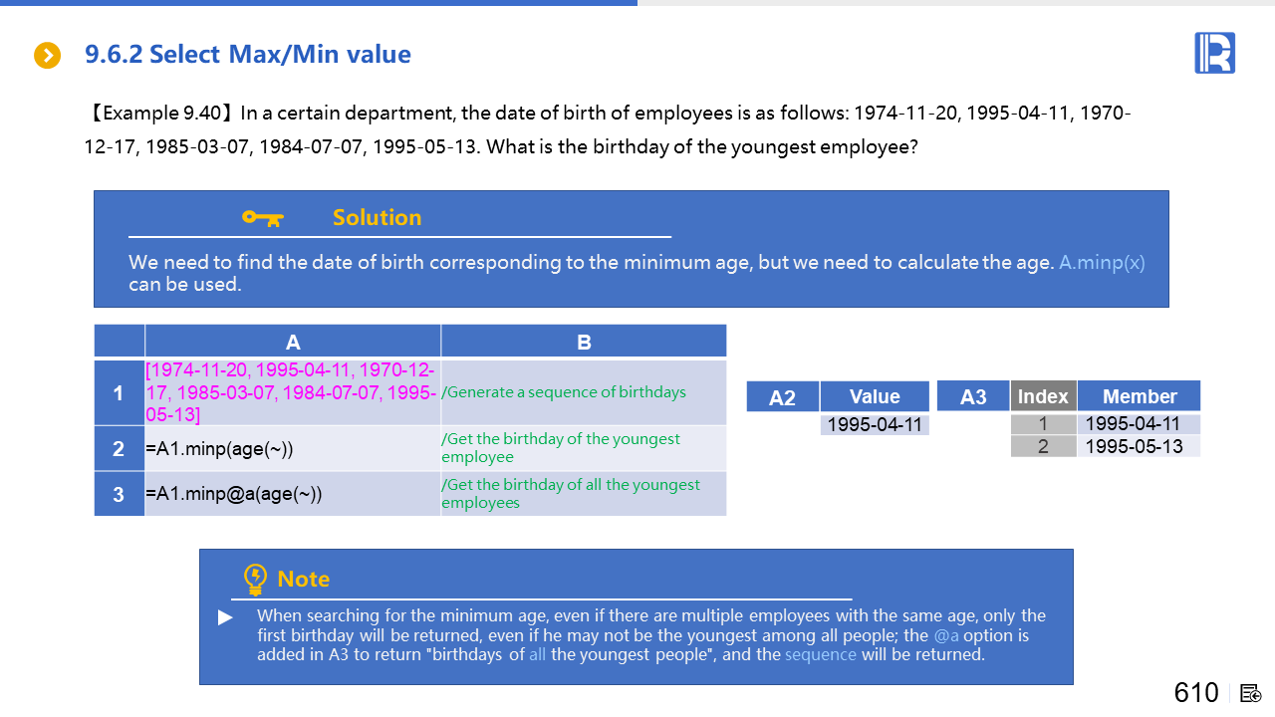Click the Member column header in A3 result

(x=1139, y=396)
